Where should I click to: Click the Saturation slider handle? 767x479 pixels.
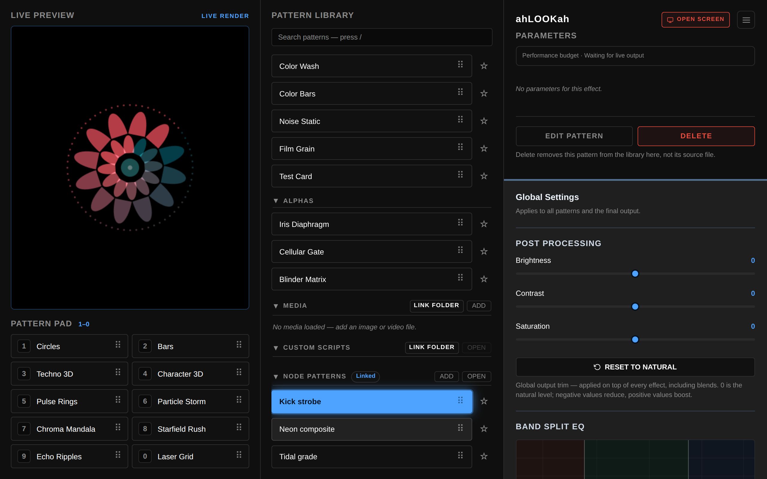click(x=635, y=339)
